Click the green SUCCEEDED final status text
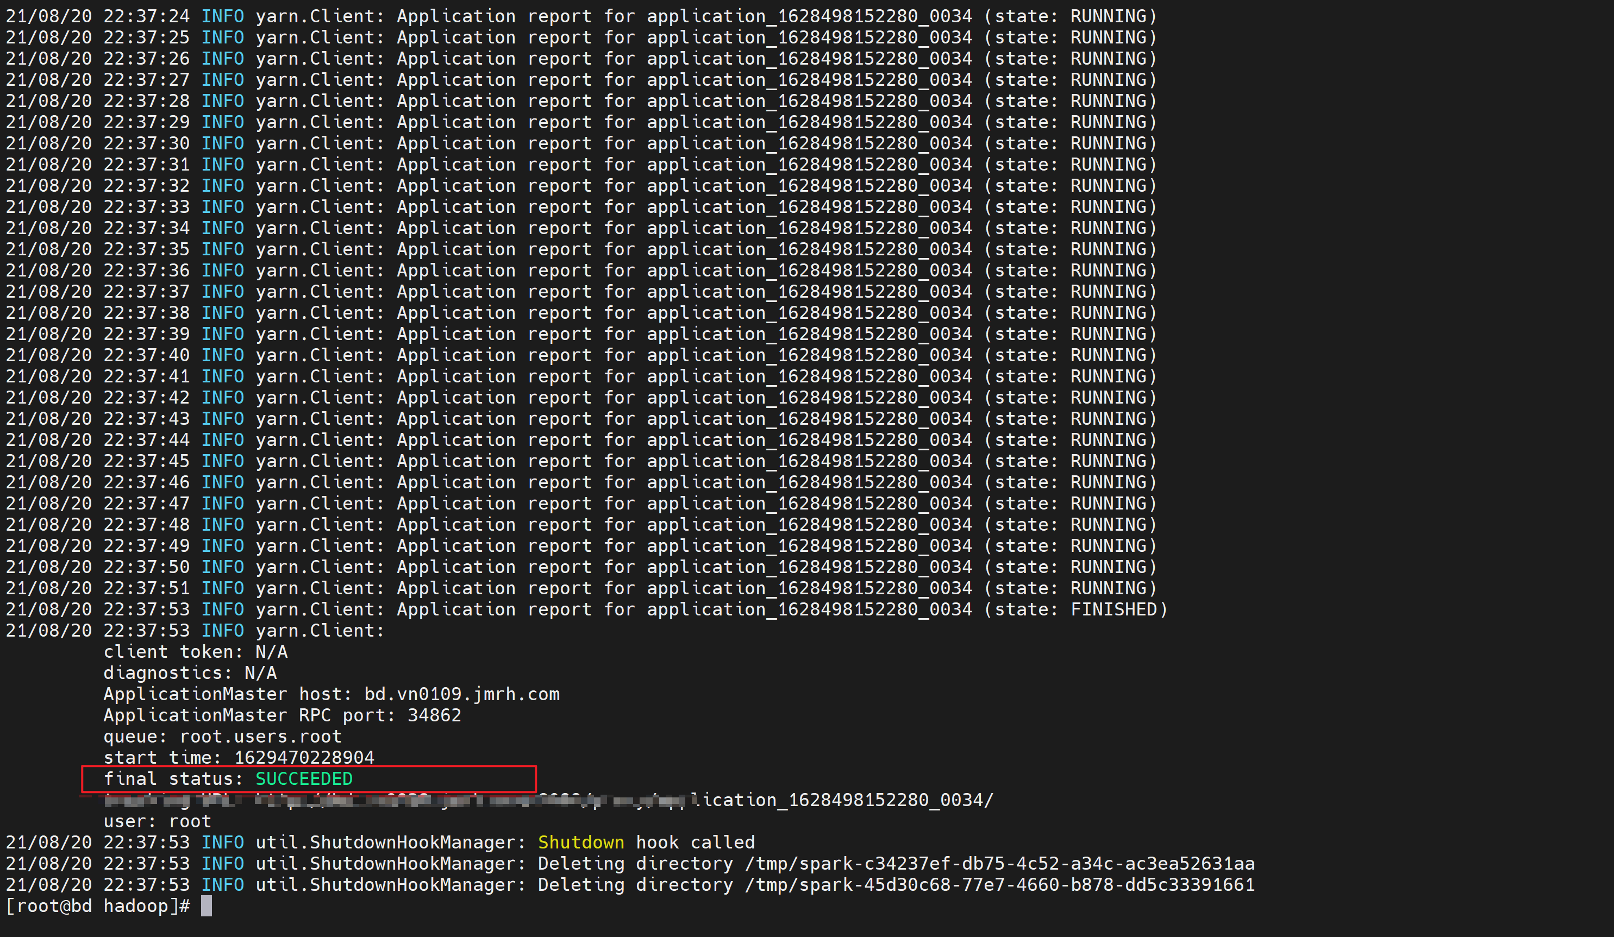 click(304, 779)
